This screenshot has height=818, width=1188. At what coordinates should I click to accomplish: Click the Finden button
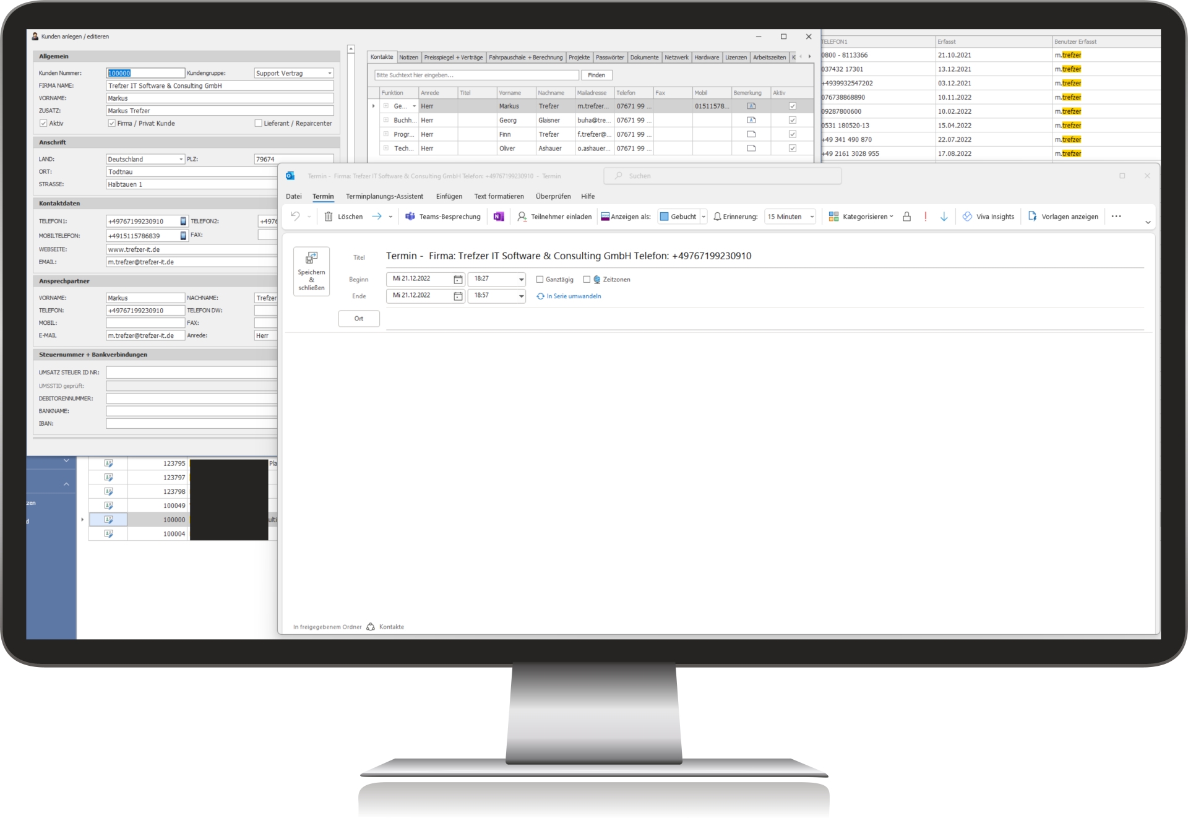596,75
